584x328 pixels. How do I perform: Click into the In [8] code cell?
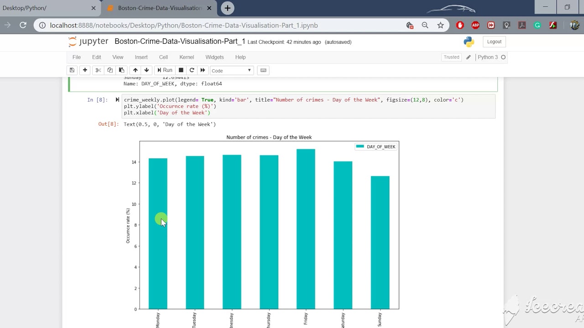[x=308, y=106]
